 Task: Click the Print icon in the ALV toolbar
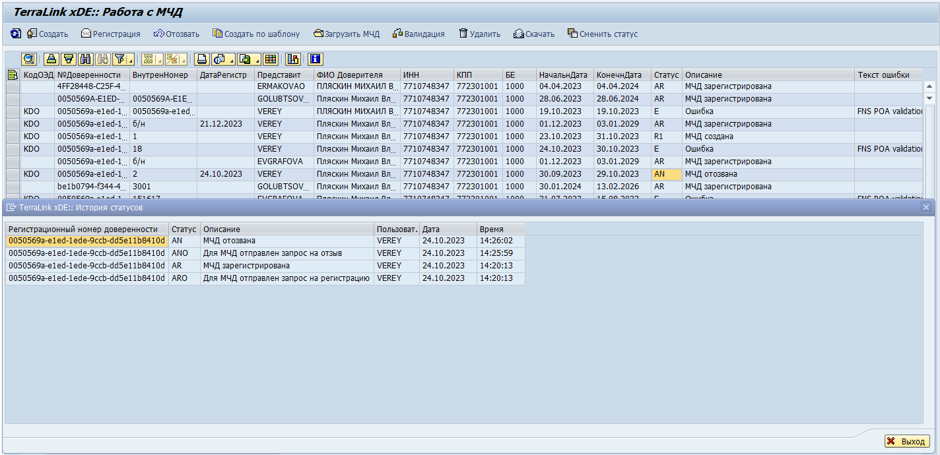(x=201, y=59)
